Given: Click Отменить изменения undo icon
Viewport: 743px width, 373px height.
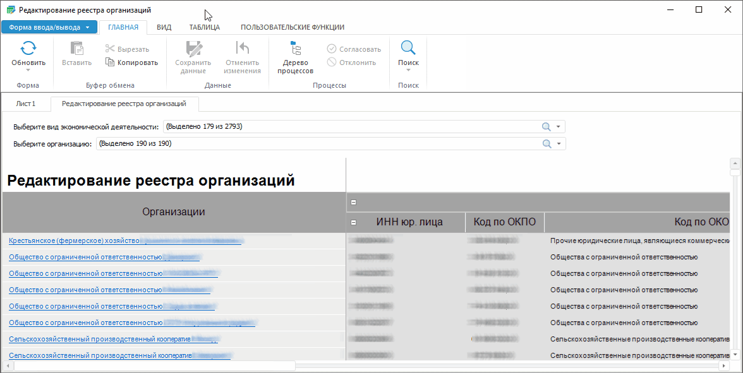Looking at the screenshot, I should pyautogui.click(x=242, y=49).
